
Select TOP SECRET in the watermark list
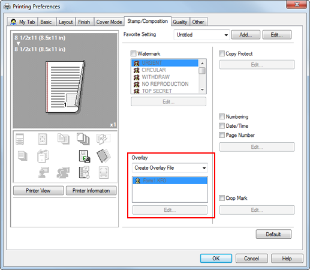[165, 91]
